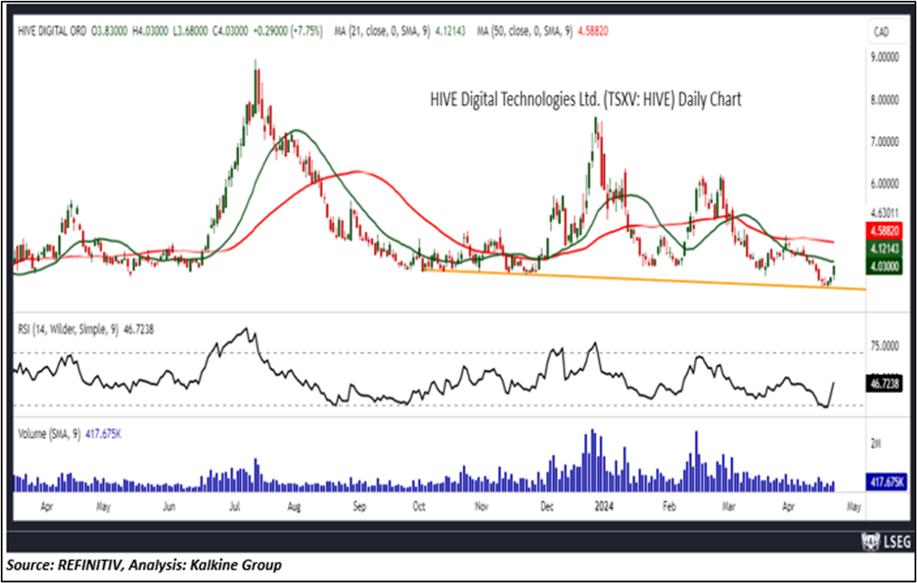The image size is (917, 583).
Task: Click the orange support trendline
Action: coord(643,279)
